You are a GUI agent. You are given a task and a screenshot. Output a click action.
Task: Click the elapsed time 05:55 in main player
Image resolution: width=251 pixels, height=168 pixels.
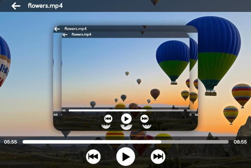(11, 142)
